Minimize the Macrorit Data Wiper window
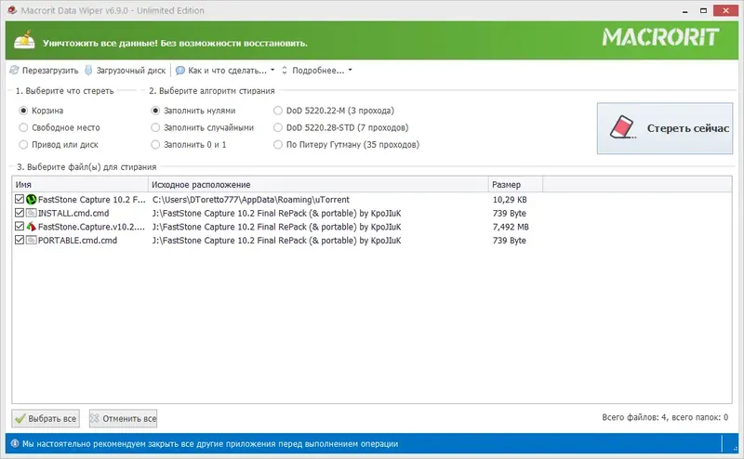 684,10
